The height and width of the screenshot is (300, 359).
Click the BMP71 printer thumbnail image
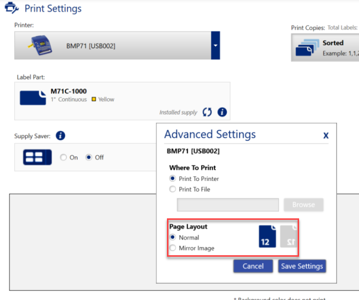(x=42, y=45)
